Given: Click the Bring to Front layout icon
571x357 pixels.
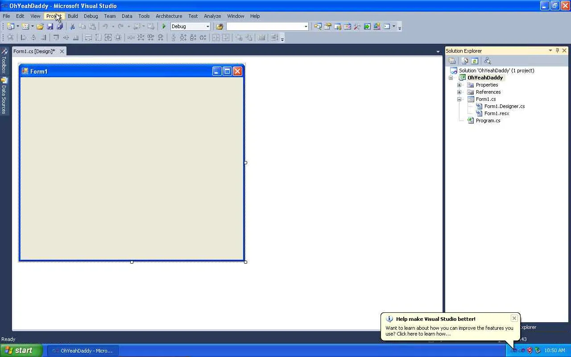Looking at the screenshot, I should (x=239, y=38).
